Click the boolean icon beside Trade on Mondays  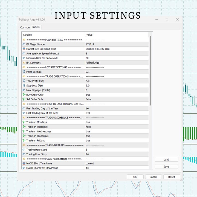pyautogui.click(x=24, y=122)
